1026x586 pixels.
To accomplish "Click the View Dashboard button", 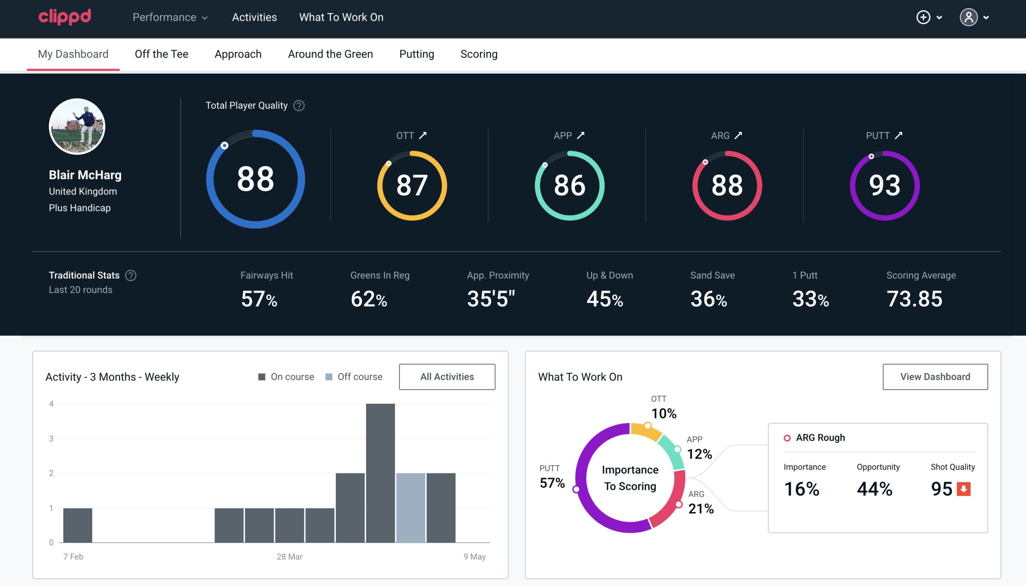I will pyautogui.click(x=935, y=376).
